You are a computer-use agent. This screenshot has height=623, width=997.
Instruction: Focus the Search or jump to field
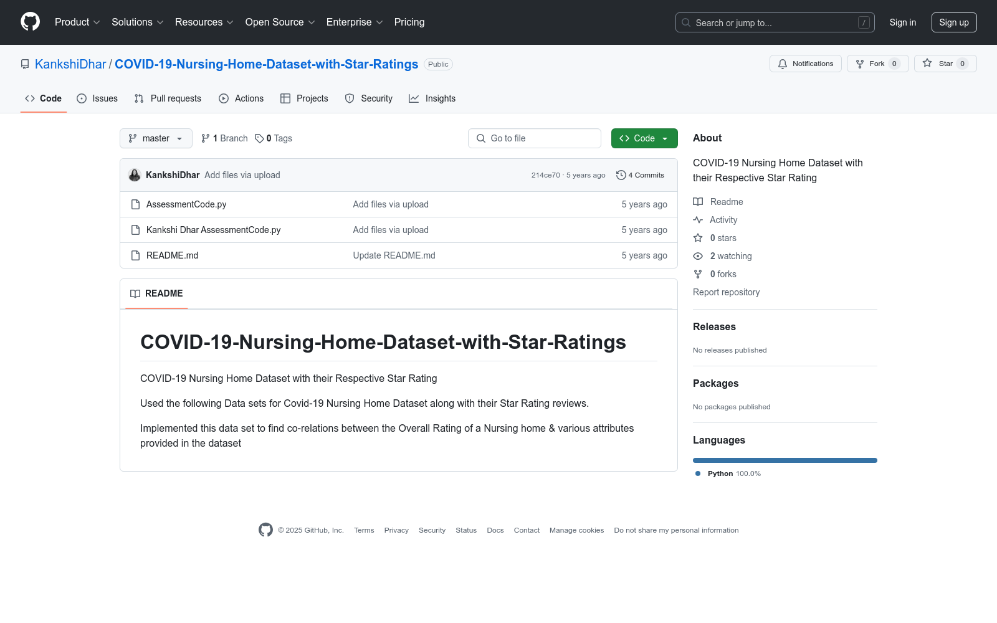coord(775,22)
